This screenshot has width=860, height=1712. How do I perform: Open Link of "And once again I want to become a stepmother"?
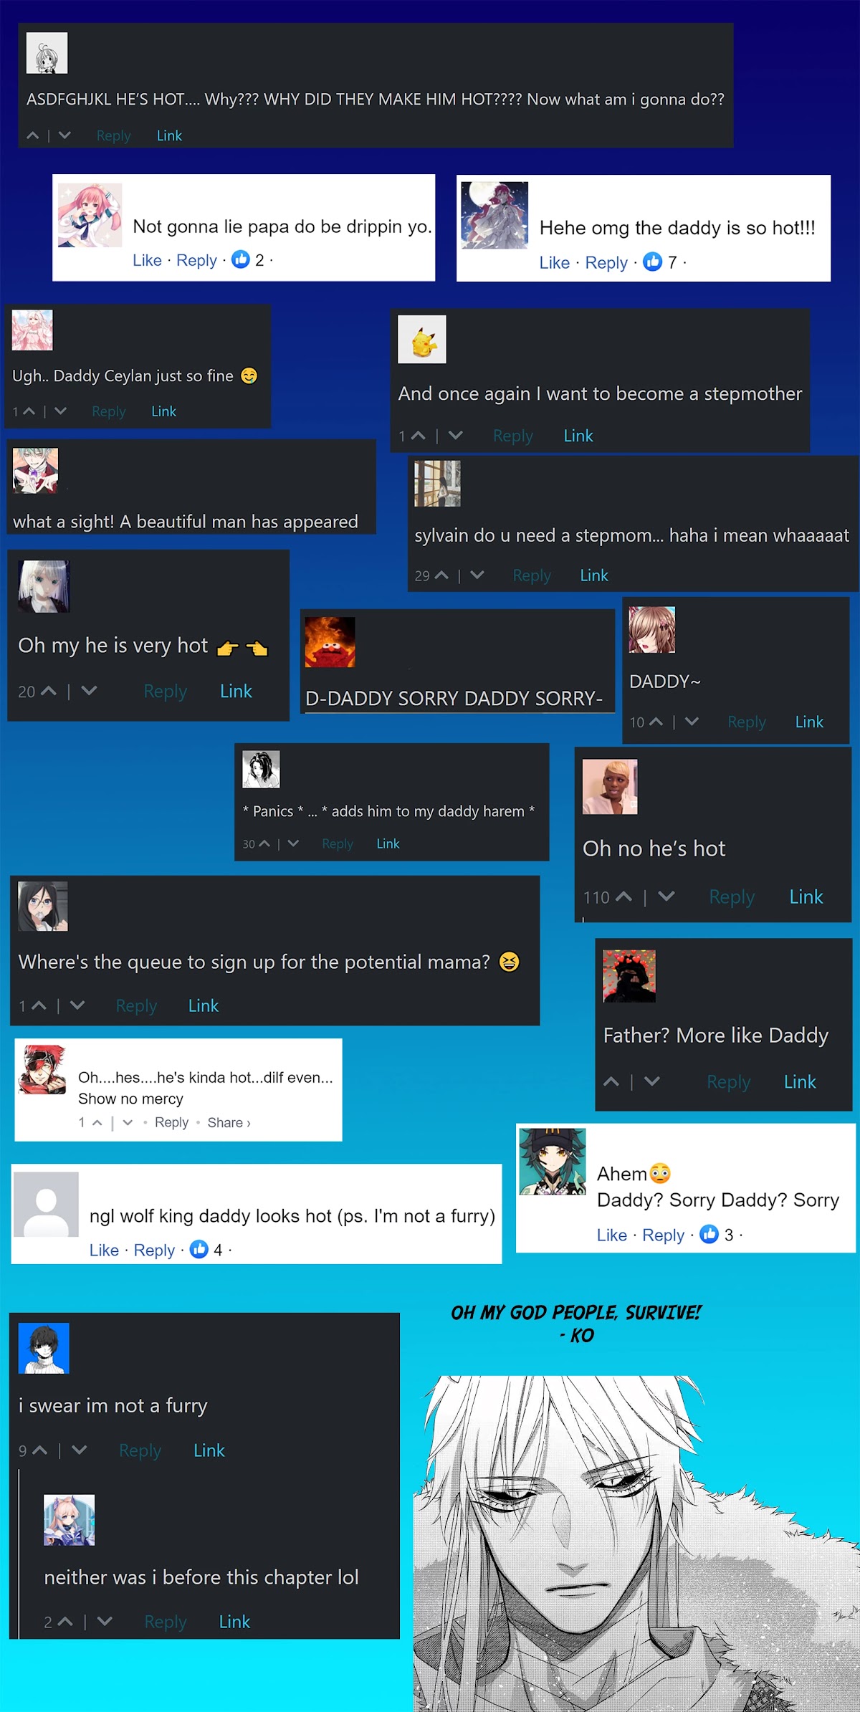click(x=578, y=436)
